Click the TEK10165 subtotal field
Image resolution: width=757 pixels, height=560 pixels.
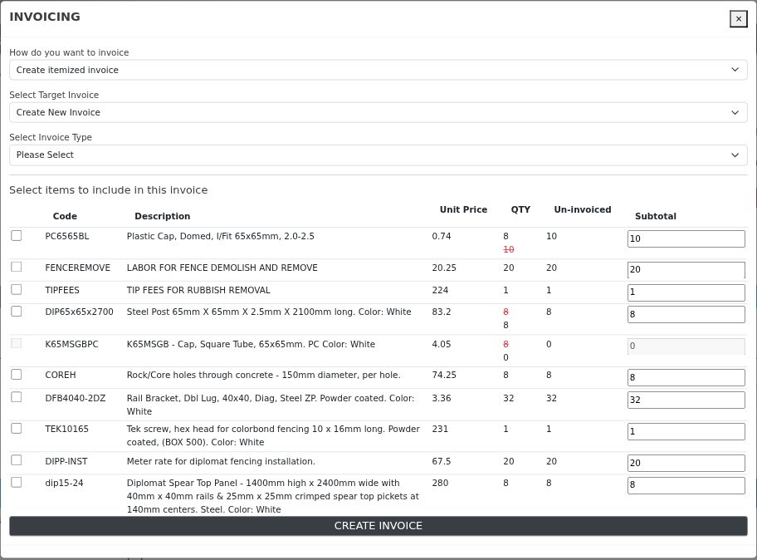(686, 431)
